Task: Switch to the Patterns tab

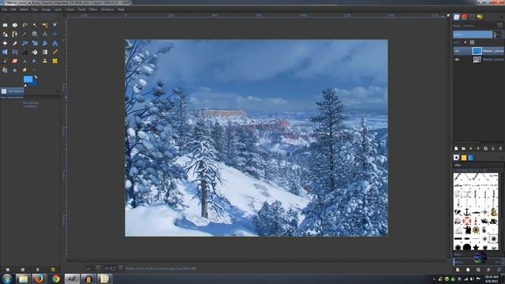Action: tap(464, 158)
